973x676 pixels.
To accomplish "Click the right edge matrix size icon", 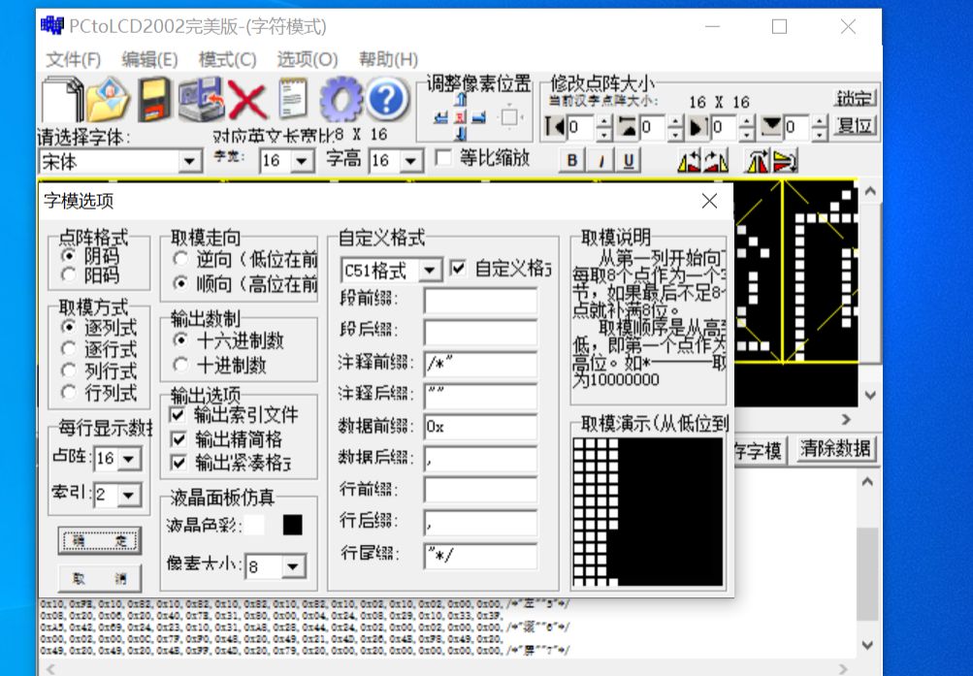I will pos(698,127).
